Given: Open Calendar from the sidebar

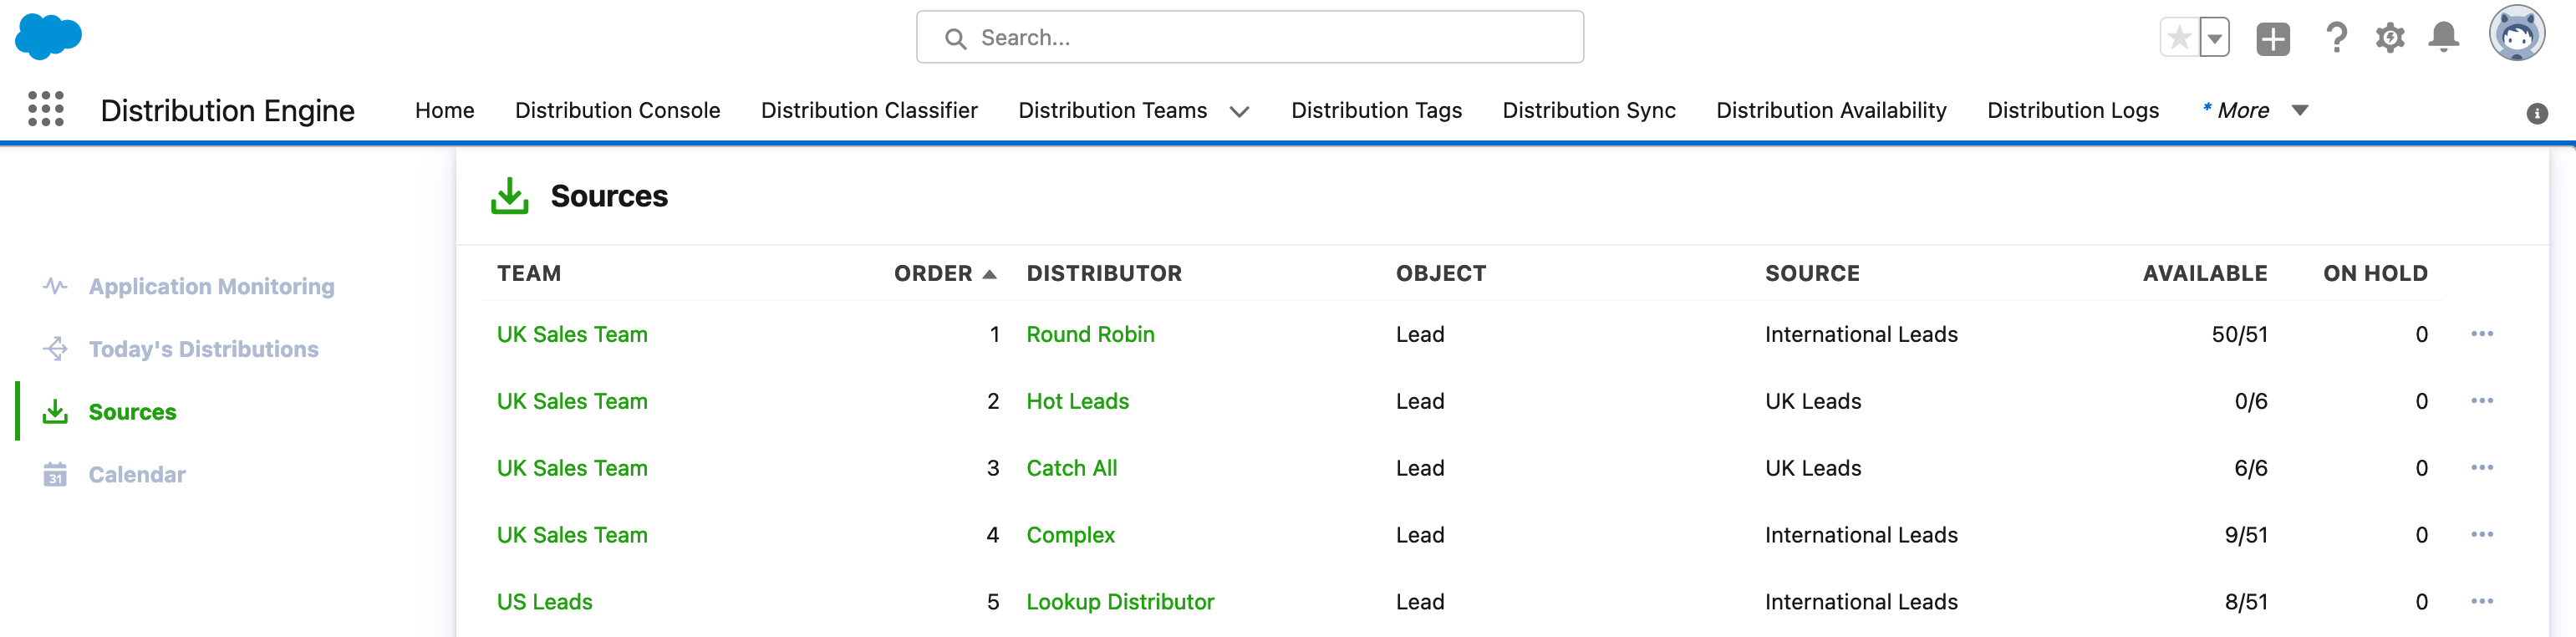Looking at the screenshot, I should coord(137,475).
